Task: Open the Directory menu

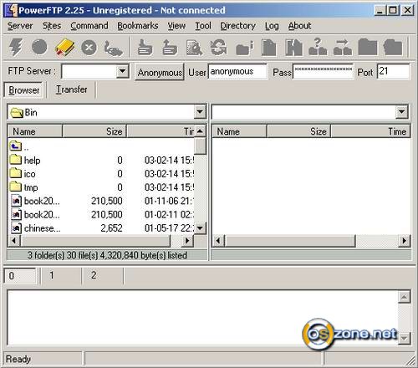Action: (x=237, y=26)
